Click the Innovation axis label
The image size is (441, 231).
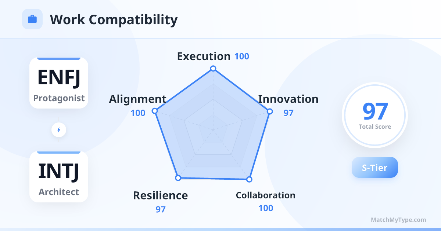(x=288, y=99)
